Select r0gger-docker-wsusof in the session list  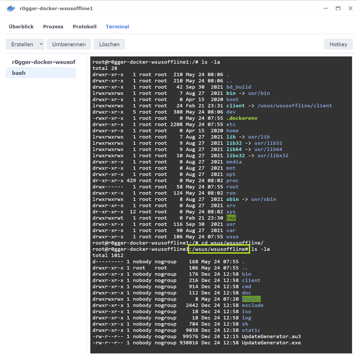point(43,62)
